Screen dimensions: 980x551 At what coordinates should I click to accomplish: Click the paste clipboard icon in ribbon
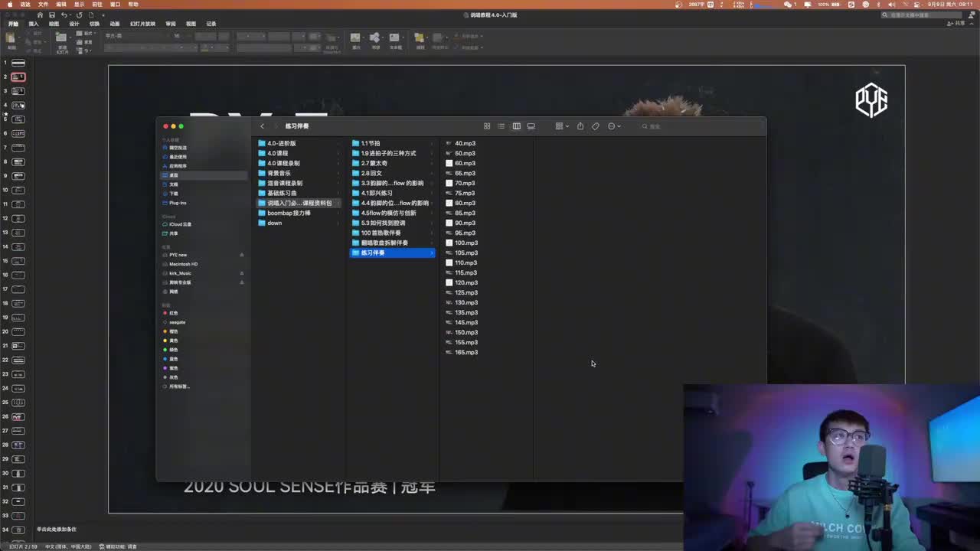(11, 38)
